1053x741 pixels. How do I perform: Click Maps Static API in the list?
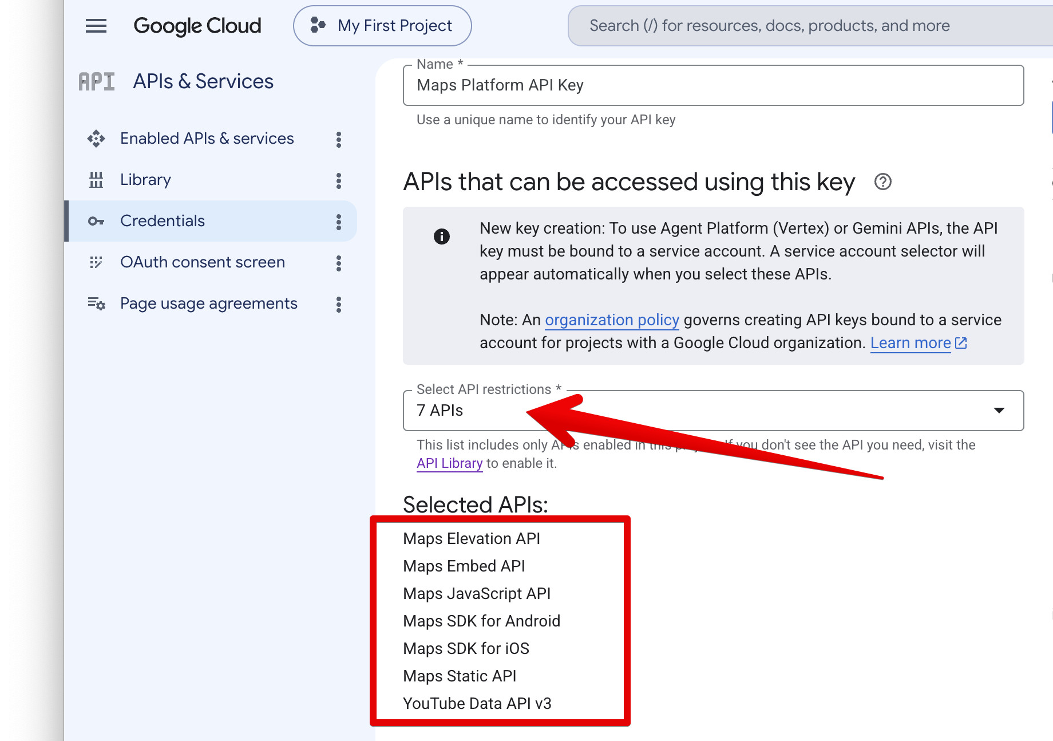460,676
